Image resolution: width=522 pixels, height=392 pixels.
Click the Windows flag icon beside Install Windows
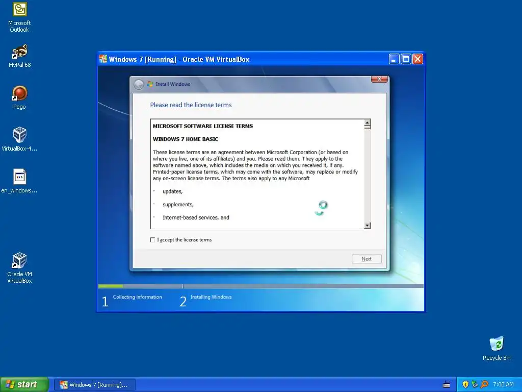pyautogui.click(x=150, y=84)
